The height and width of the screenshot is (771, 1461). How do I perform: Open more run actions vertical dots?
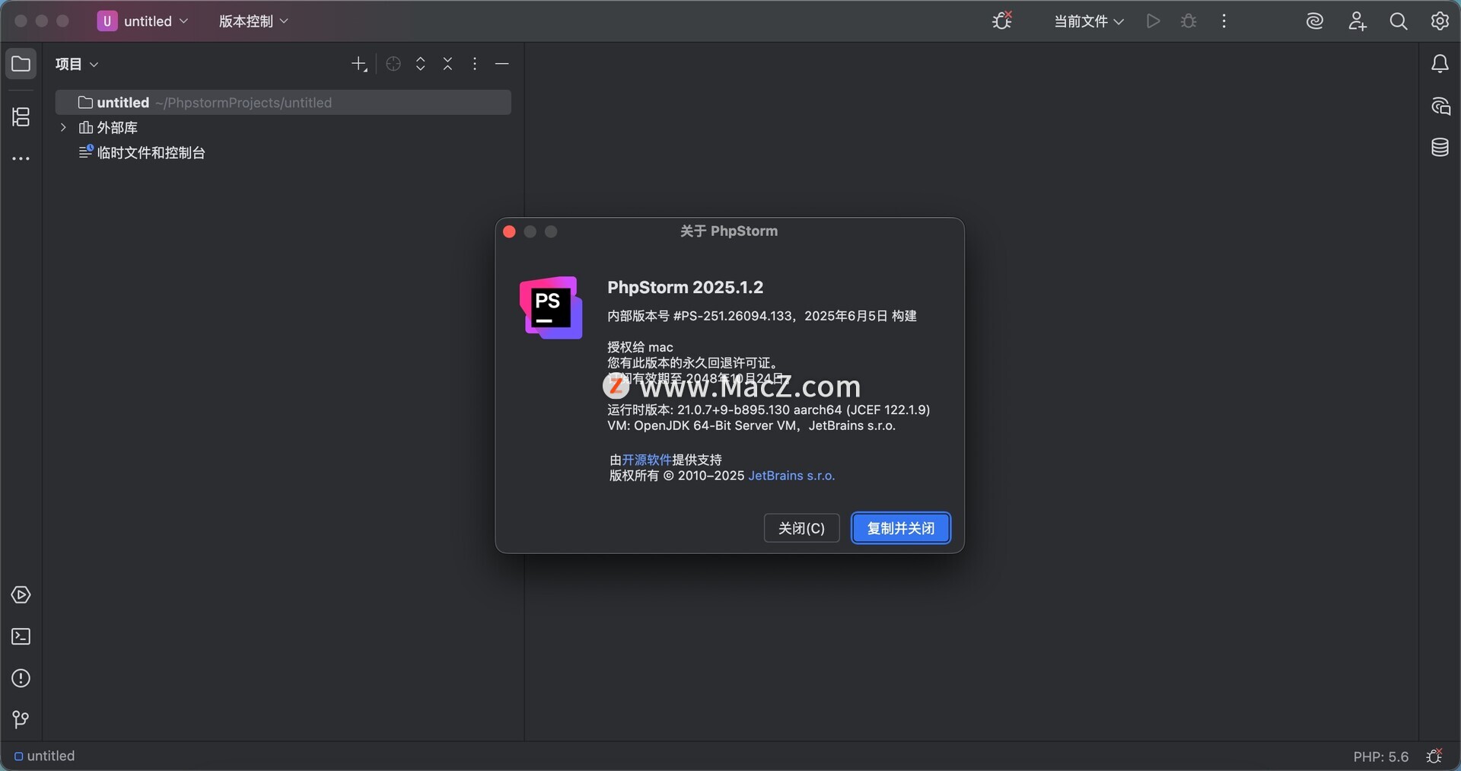[x=1224, y=21]
